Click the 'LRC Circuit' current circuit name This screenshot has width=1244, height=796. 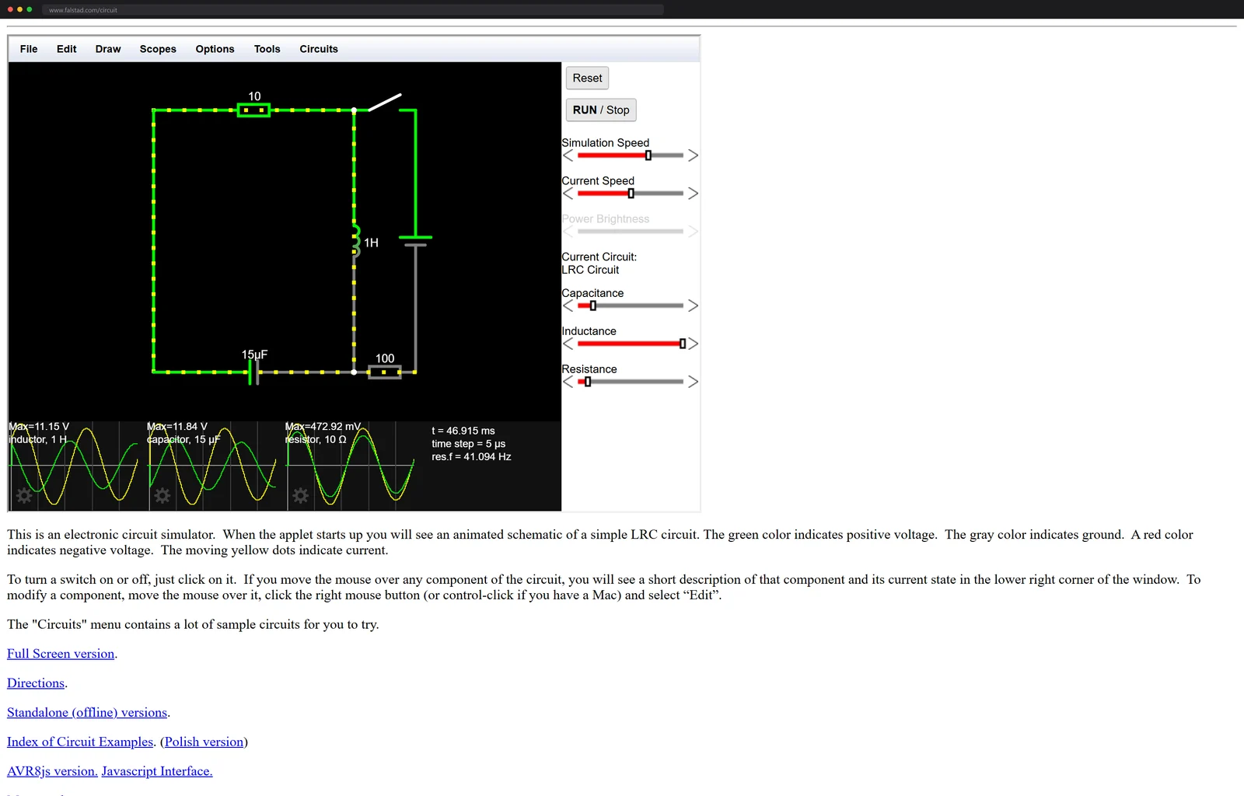click(590, 270)
